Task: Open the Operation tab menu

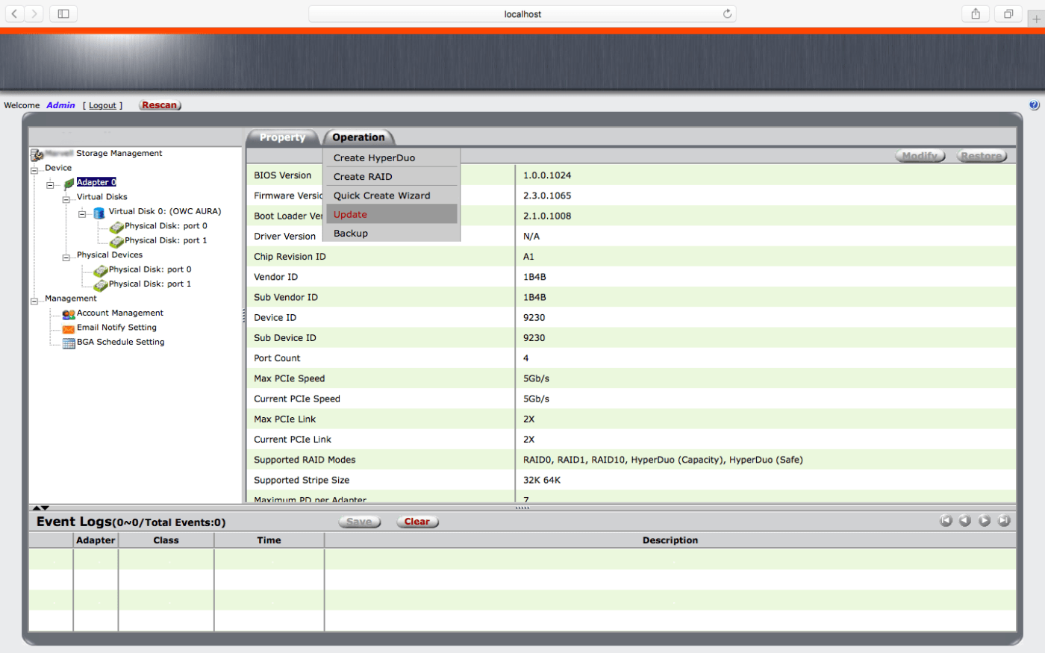Action: tap(358, 137)
